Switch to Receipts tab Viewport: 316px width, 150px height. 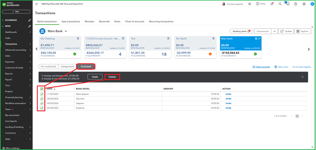click(89, 21)
